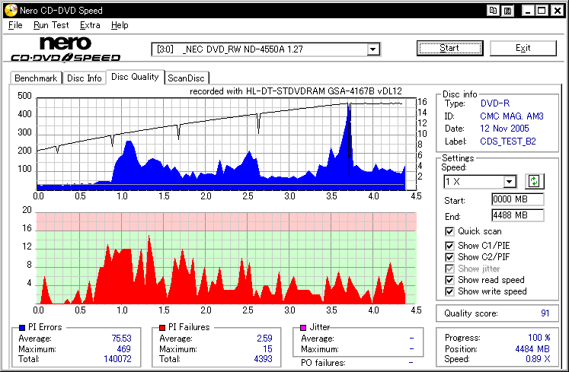Click the Quality score value 91
The width and height of the screenshot is (569, 372).
click(x=545, y=313)
